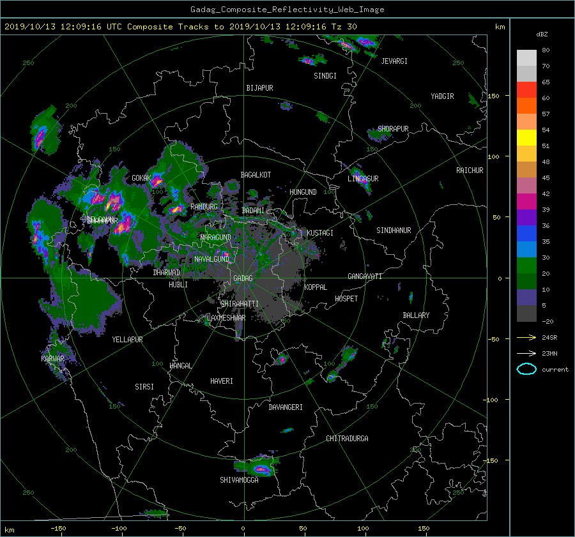Click the GANGAVATI city label
575x537 pixels.
click(x=365, y=276)
